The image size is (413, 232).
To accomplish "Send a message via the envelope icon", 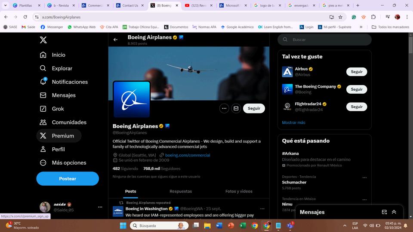I will [x=236, y=108].
